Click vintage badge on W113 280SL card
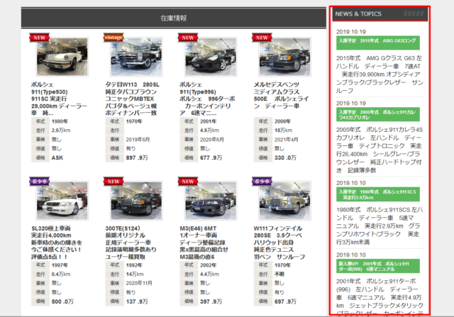Image resolution: width=454 pixels, height=317 pixels. click(x=113, y=38)
